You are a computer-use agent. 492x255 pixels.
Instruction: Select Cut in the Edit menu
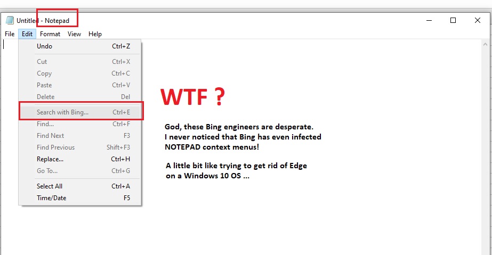click(80, 61)
